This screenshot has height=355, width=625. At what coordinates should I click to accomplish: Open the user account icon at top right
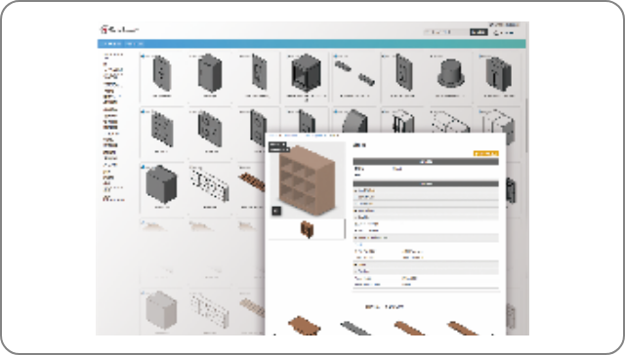coord(496,33)
